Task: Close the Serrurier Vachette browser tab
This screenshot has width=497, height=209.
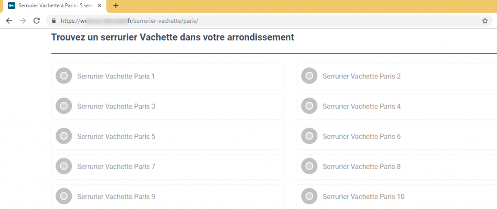Action: click(99, 6)
